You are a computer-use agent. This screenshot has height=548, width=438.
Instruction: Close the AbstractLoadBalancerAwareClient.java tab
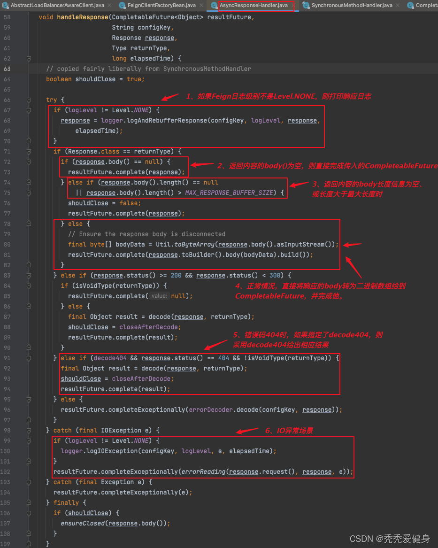tap(109, 5)
